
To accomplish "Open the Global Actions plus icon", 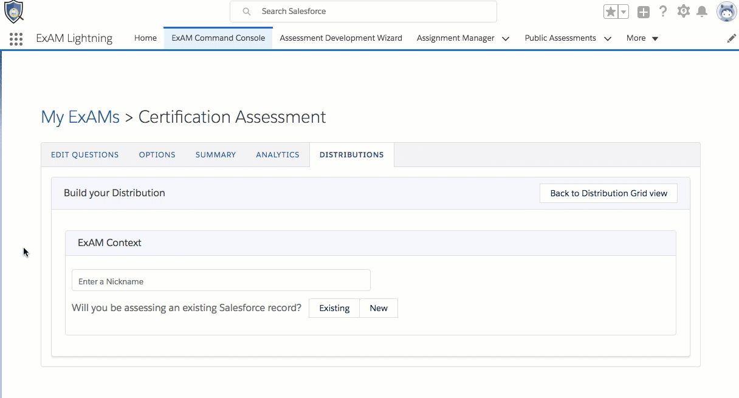I will [644, 12].
